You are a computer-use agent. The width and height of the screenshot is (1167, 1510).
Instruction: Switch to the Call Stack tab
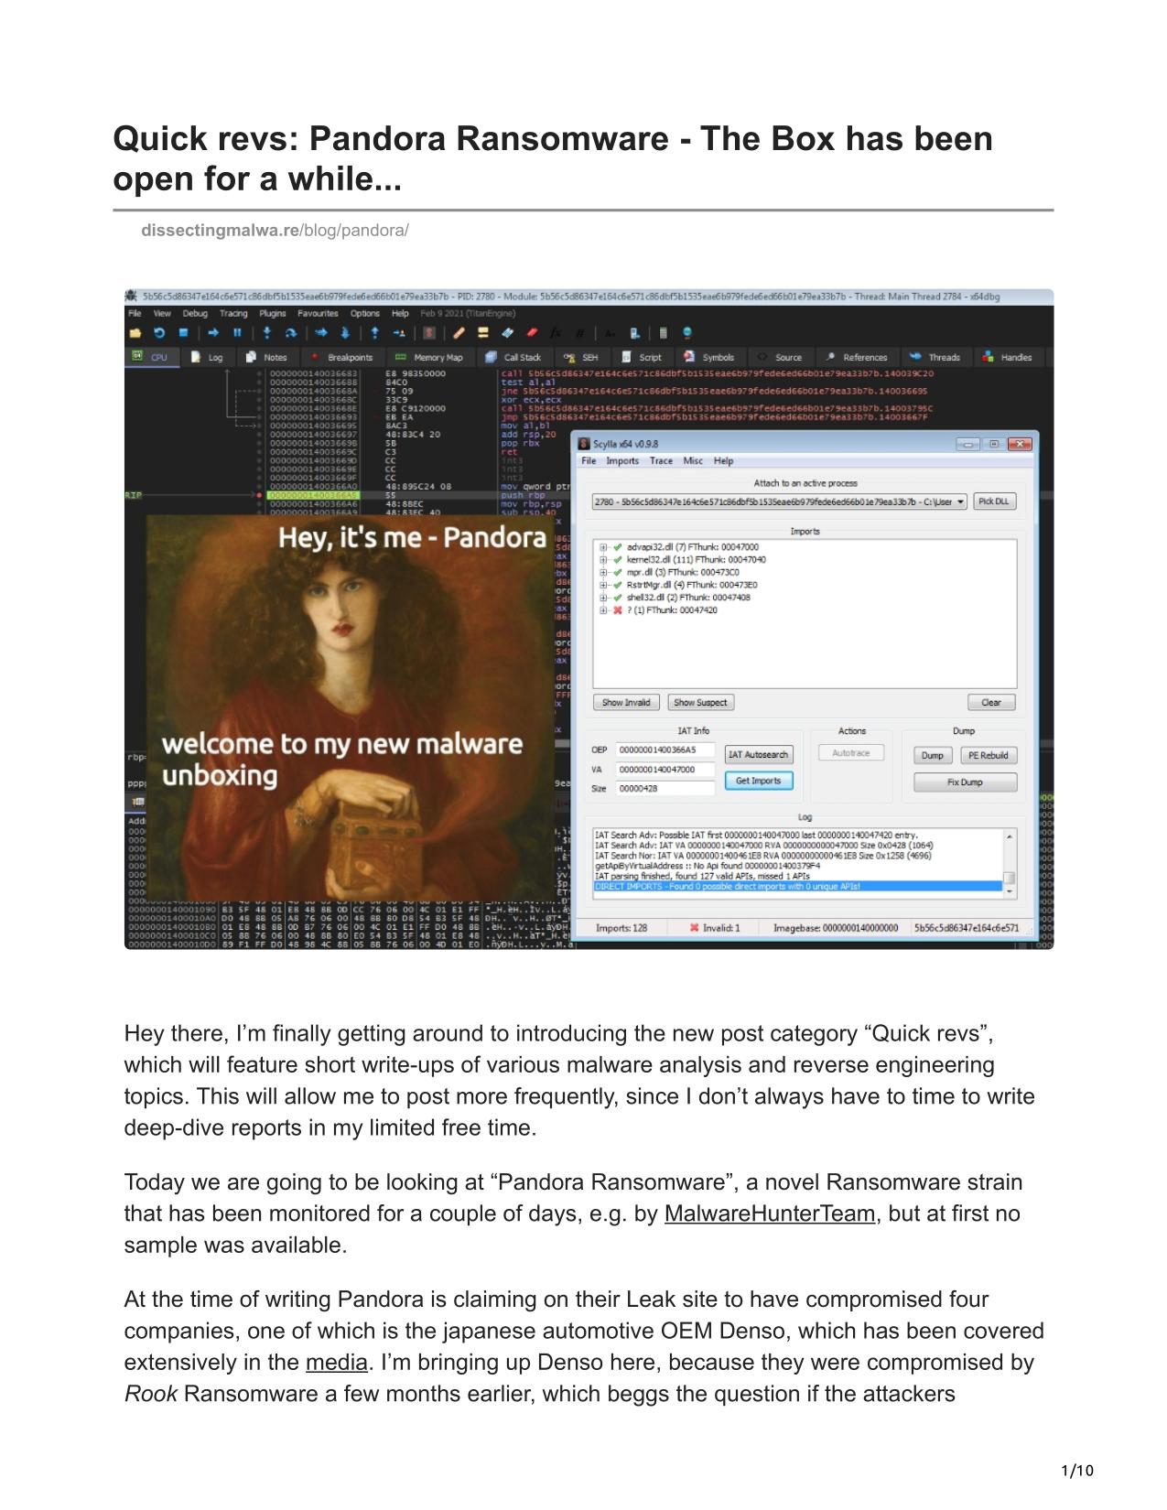[x=514, y=357]
